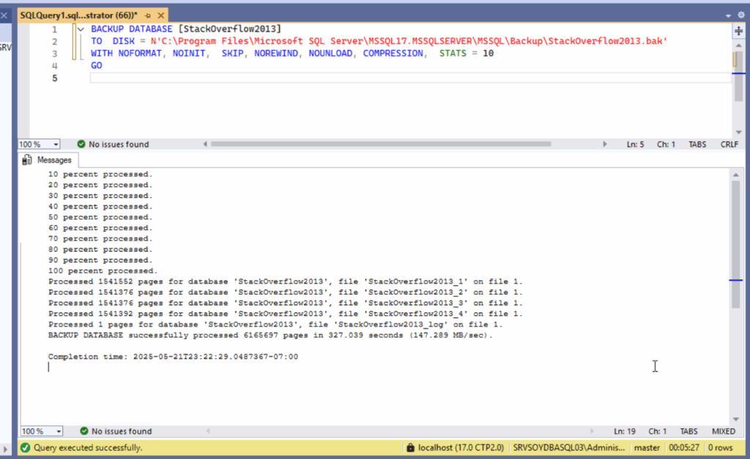Image resolution: width=750 pixels, height=459 pixels.
Task: Toggle CRLF line ending setting
Action: pos(729,144)
